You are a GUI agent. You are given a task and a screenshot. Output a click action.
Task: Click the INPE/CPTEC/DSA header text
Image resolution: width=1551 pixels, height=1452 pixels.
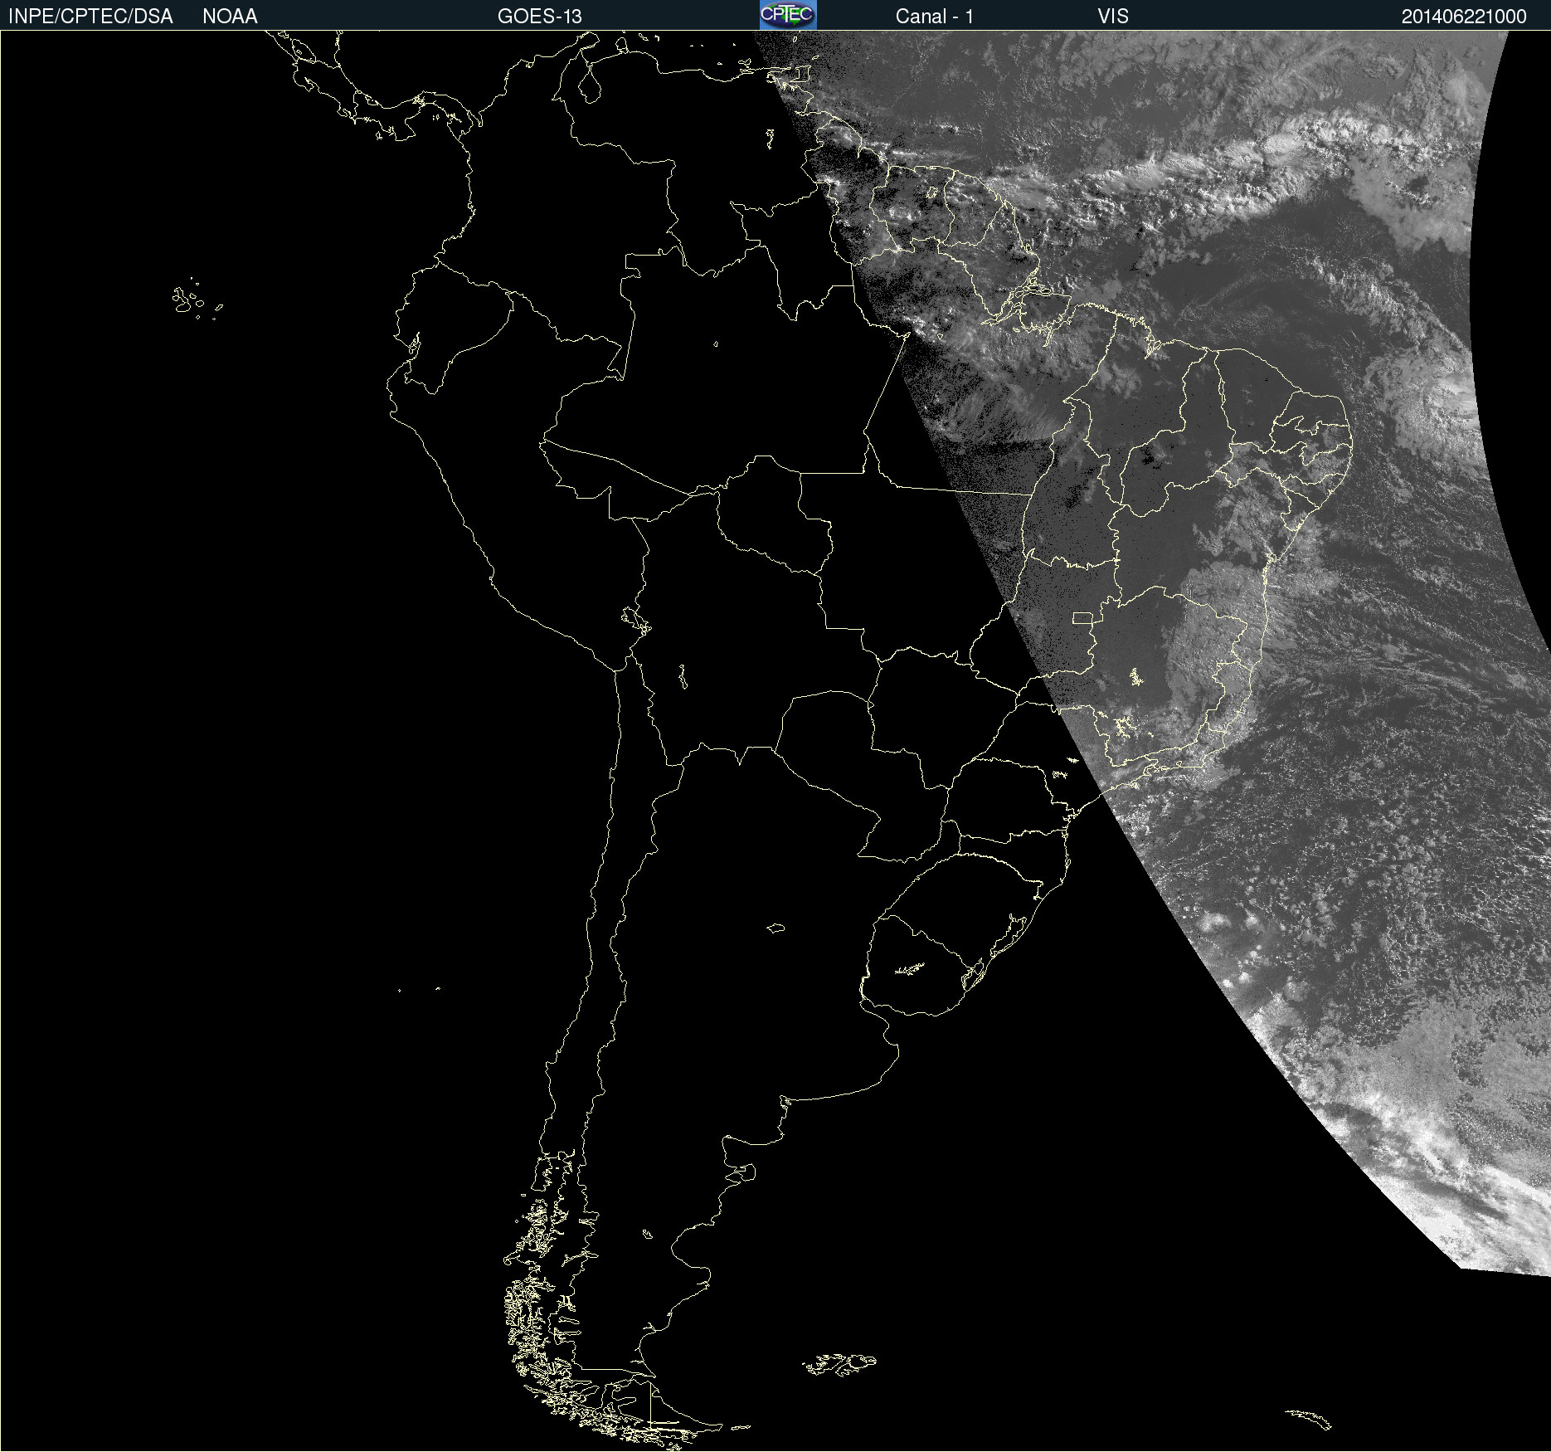[90, 17]
